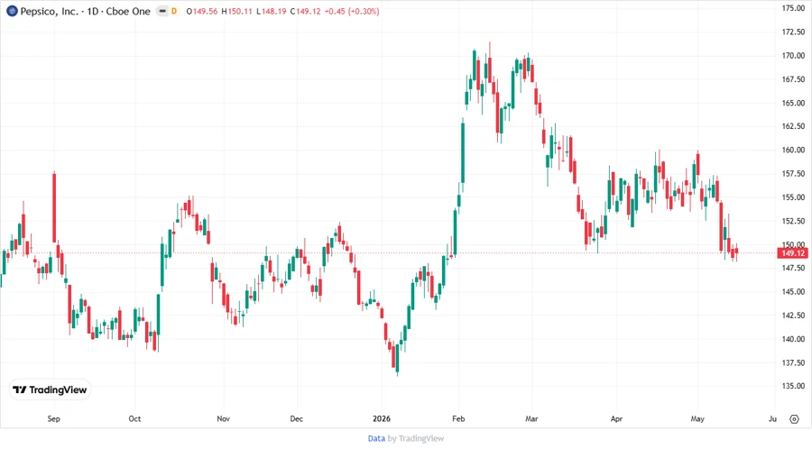
Task: Open the Data link in the footer
Action: [x=376, y=438]
